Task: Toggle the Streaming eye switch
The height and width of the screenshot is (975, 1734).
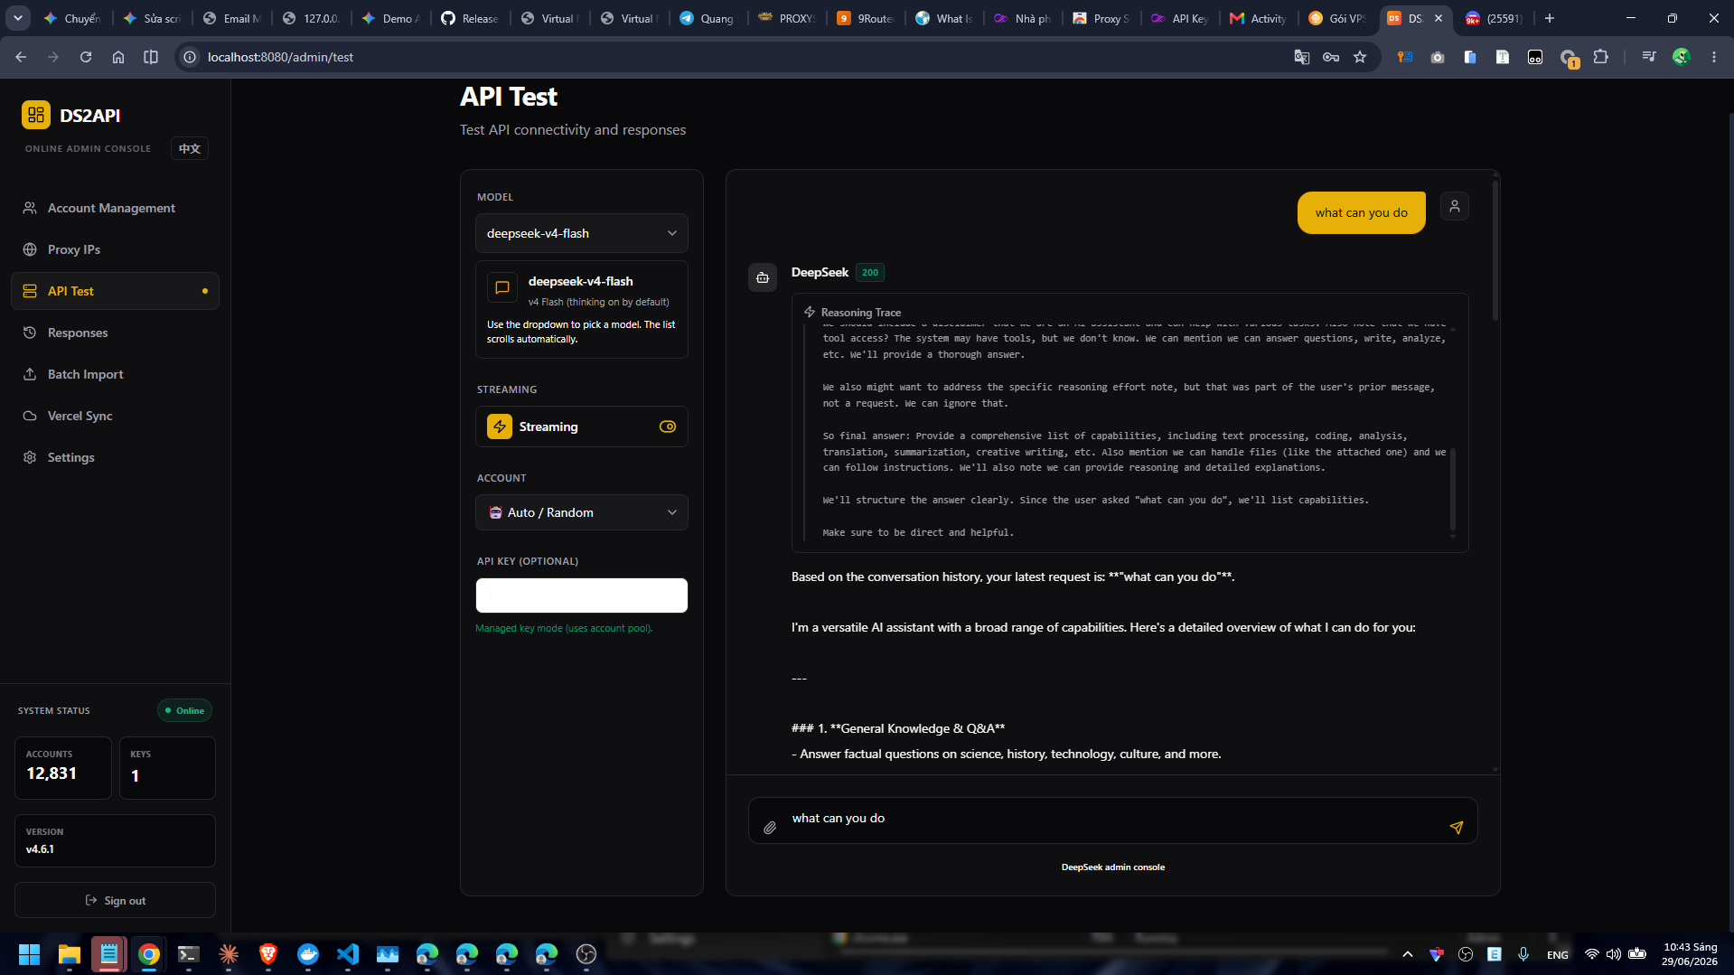Action: pos(668,427)
